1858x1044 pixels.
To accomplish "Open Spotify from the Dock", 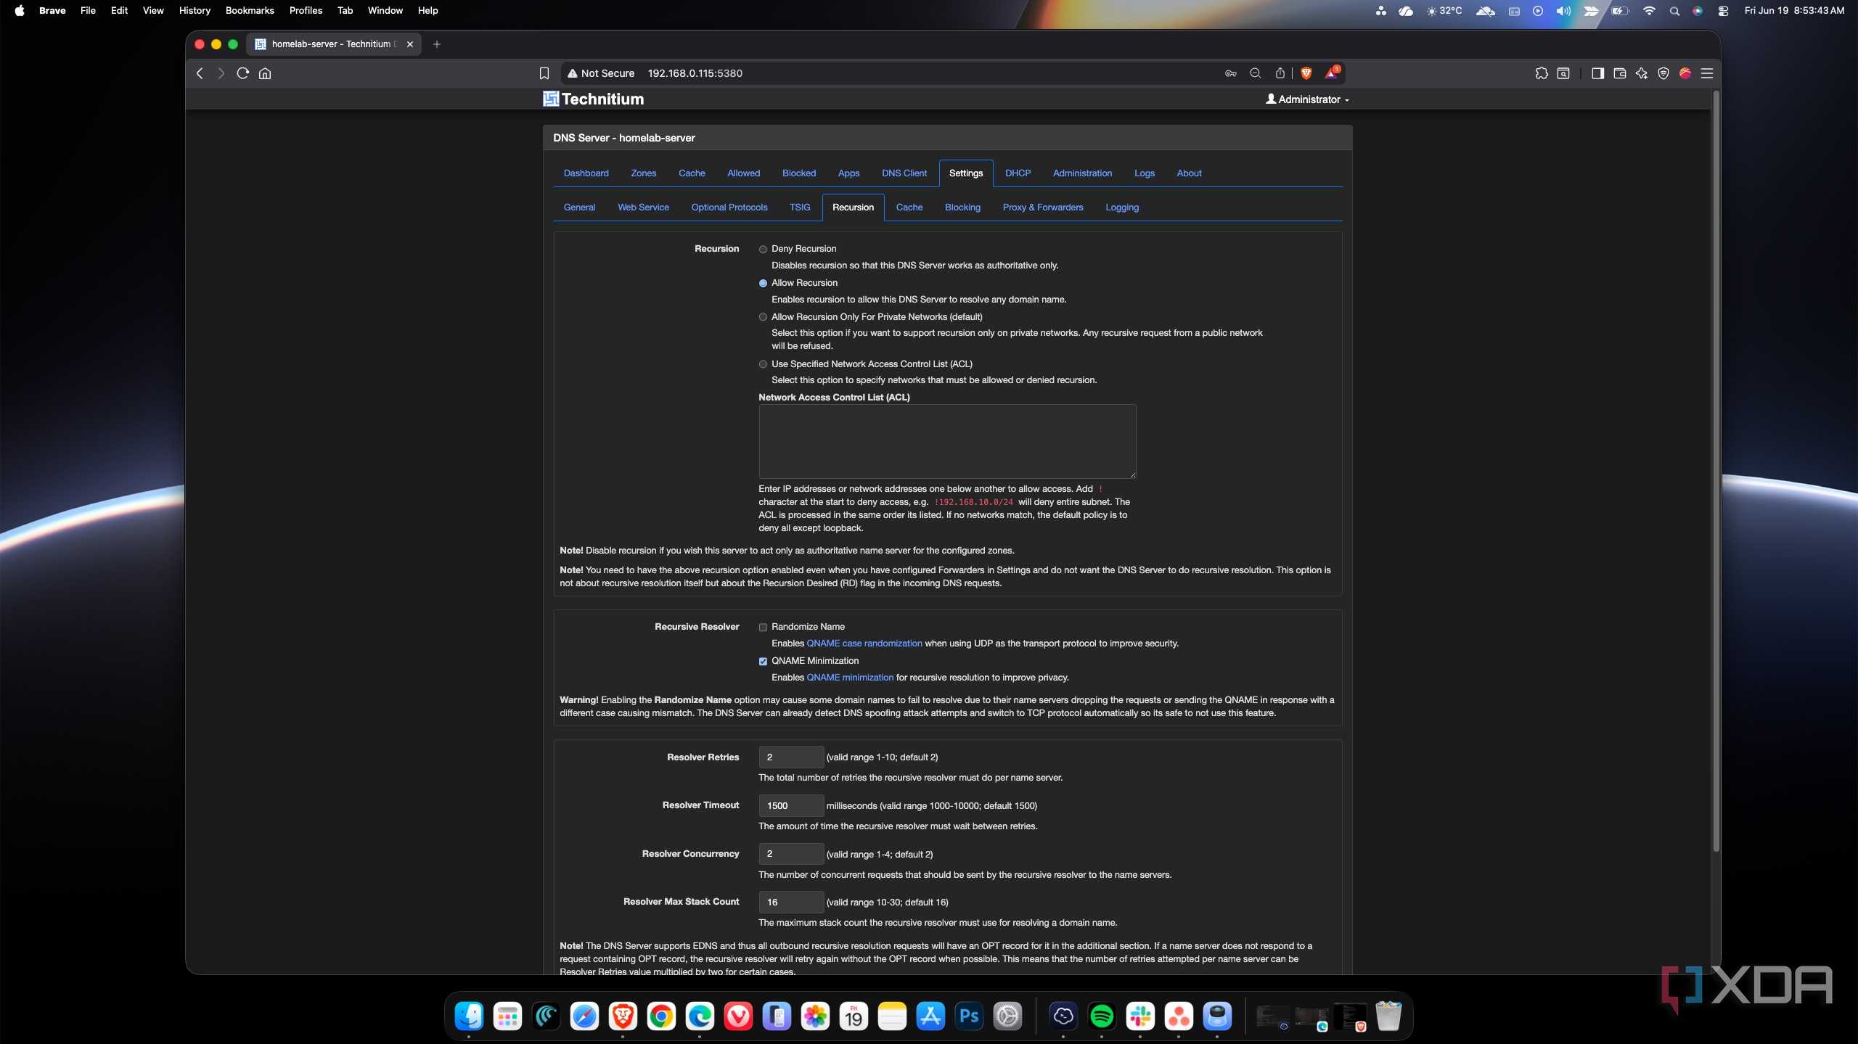I will coord(1102,1016).
